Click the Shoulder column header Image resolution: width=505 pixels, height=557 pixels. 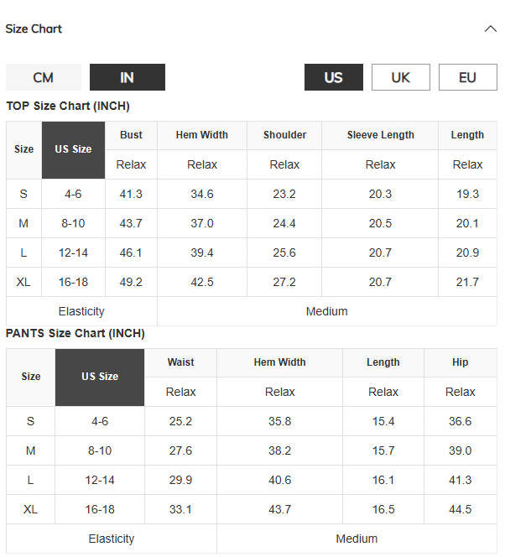pos(284,135)
